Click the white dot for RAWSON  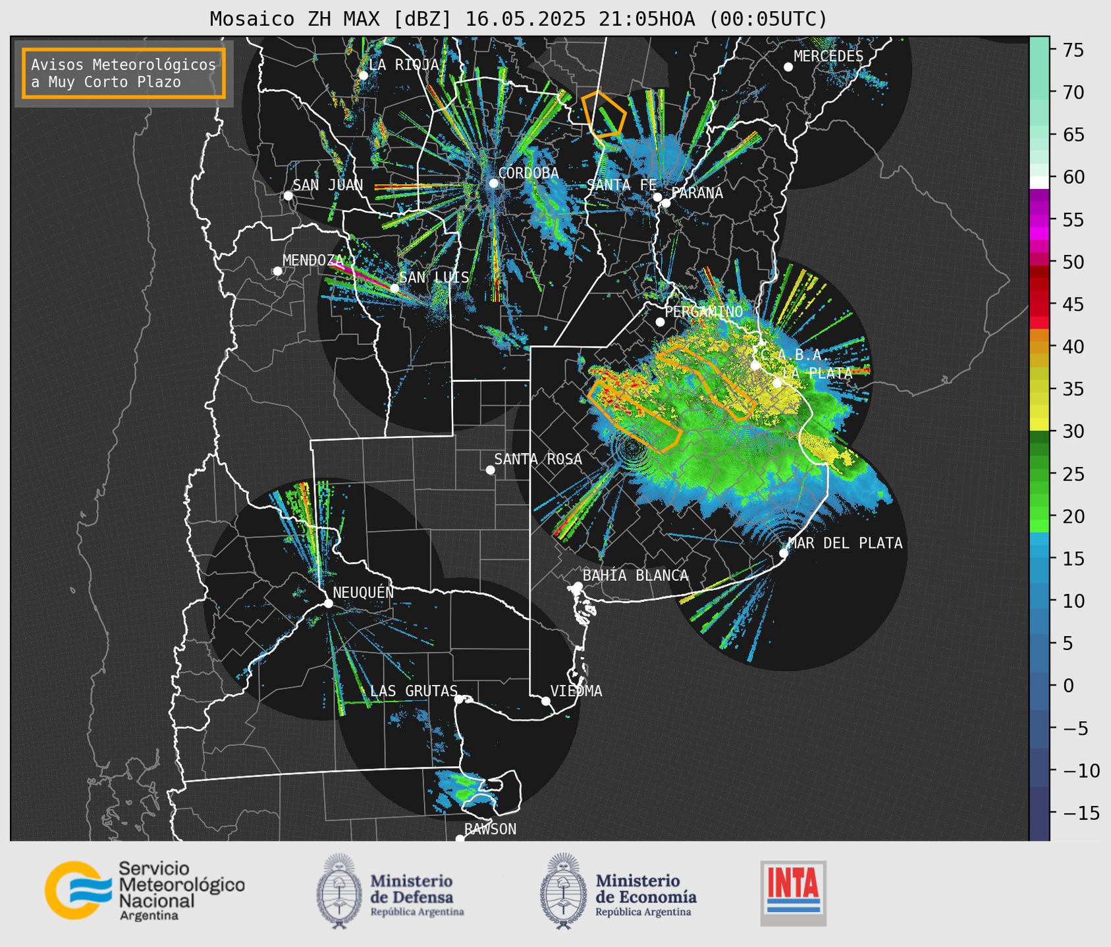460,838
